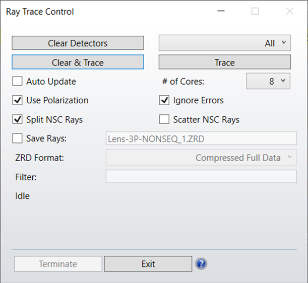The width and height of the screenshot is (308, 283).
Task: Click the Lens-3P-NONSEQ_1.ZRD filename field
Action: point(201,138)
